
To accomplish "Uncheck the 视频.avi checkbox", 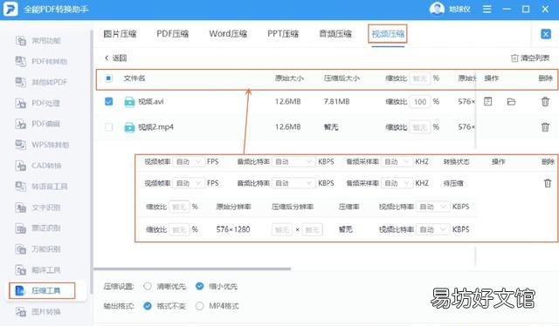I will tap(108, 102).
